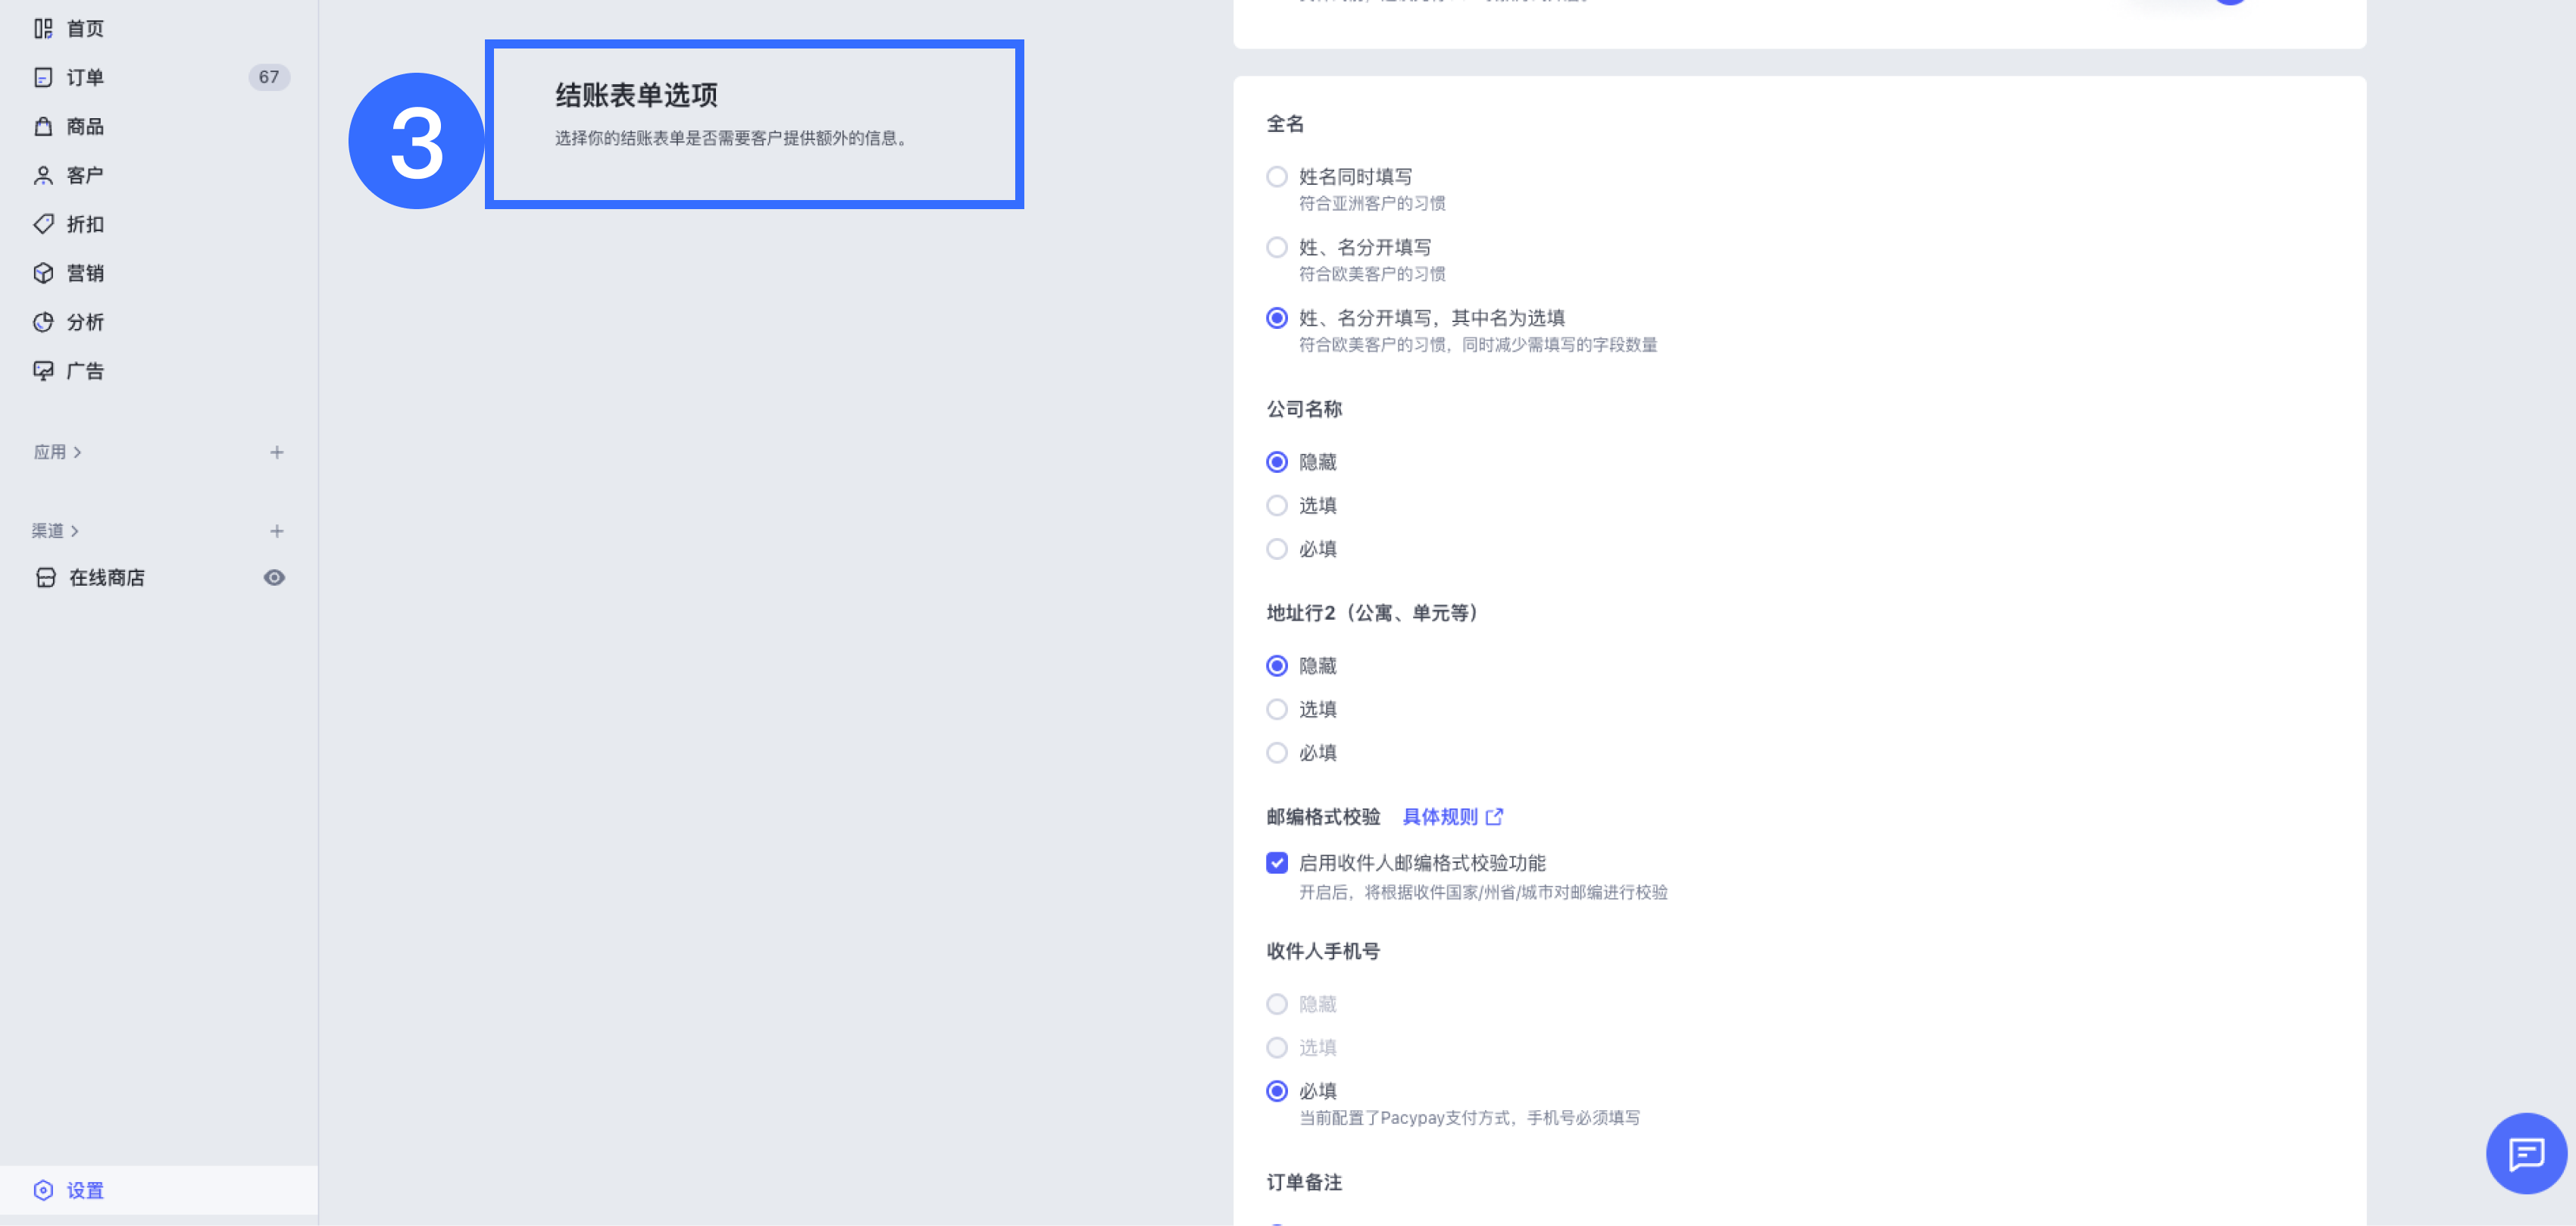This screenshot has width=2576, height=1226.
Task: Expand the 渠道 section chevron
Action: pos(75,531)
